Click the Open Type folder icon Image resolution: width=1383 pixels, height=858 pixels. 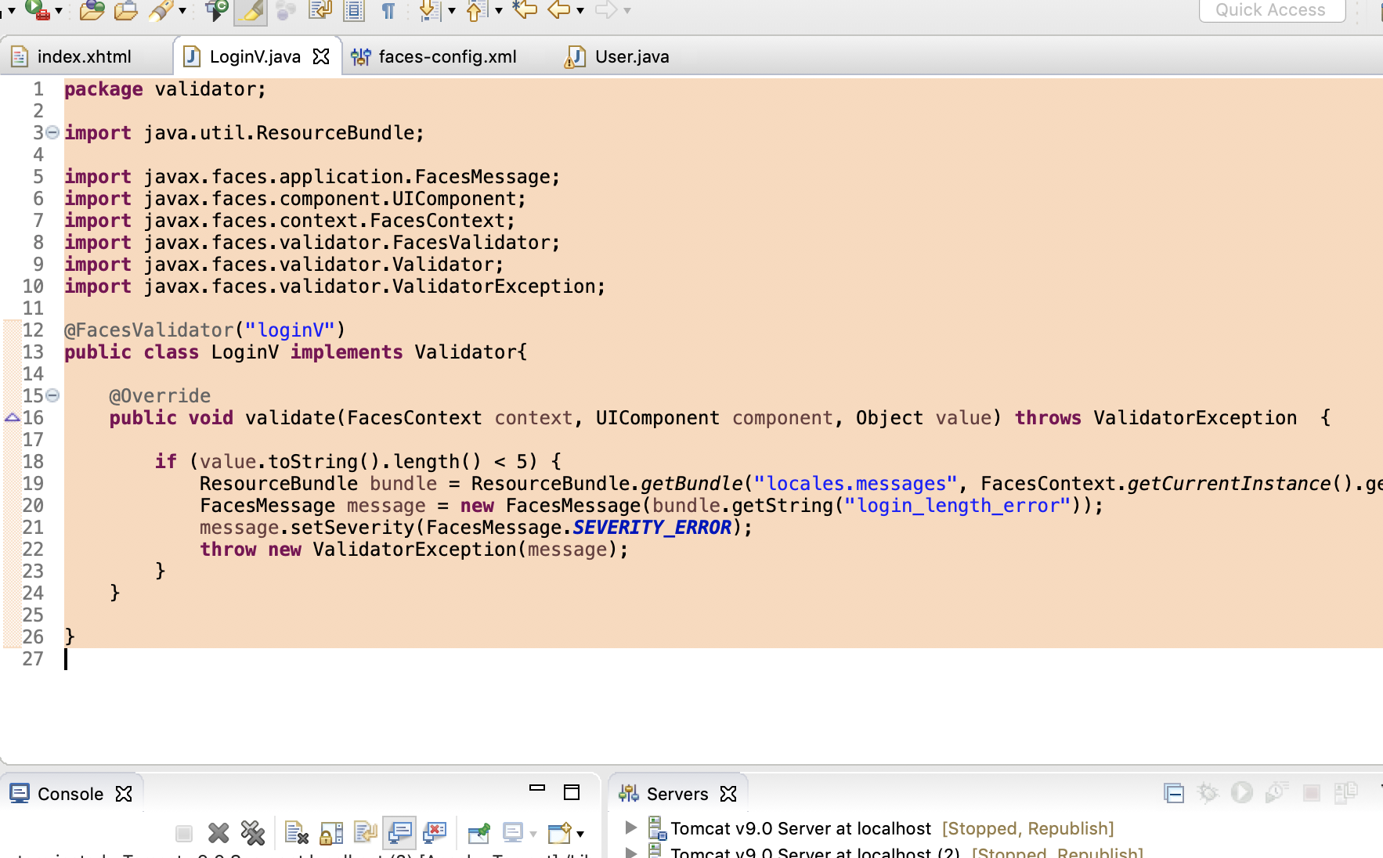92,10
